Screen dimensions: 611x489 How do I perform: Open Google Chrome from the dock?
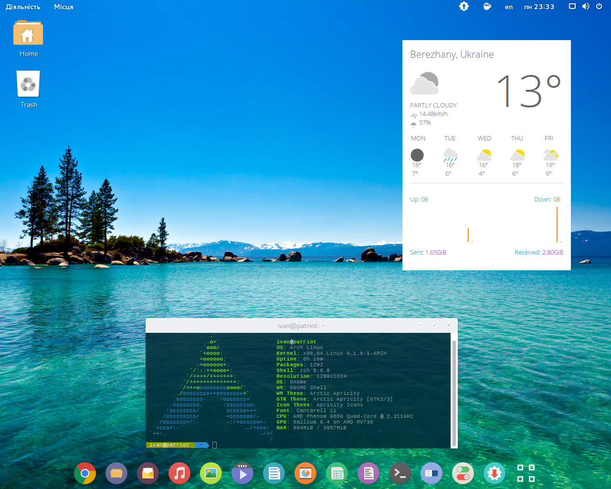tap(85, 473)
